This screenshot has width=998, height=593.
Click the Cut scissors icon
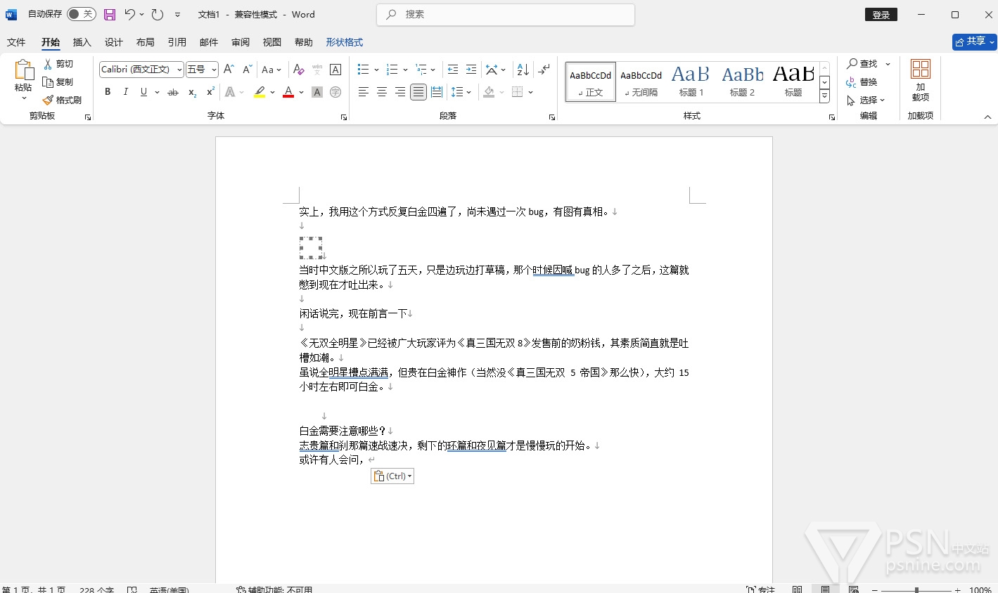(x=48, y=64)
